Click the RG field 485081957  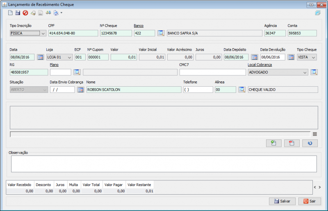coord(29,72)
